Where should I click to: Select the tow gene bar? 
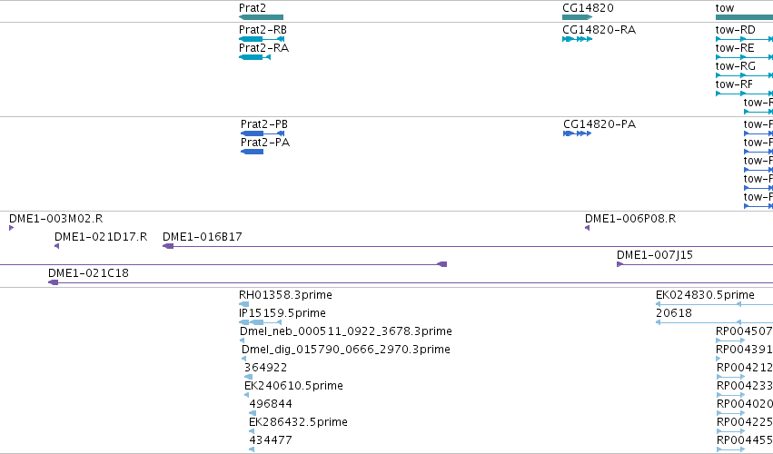pyautogui.click(x=745, y=17)
